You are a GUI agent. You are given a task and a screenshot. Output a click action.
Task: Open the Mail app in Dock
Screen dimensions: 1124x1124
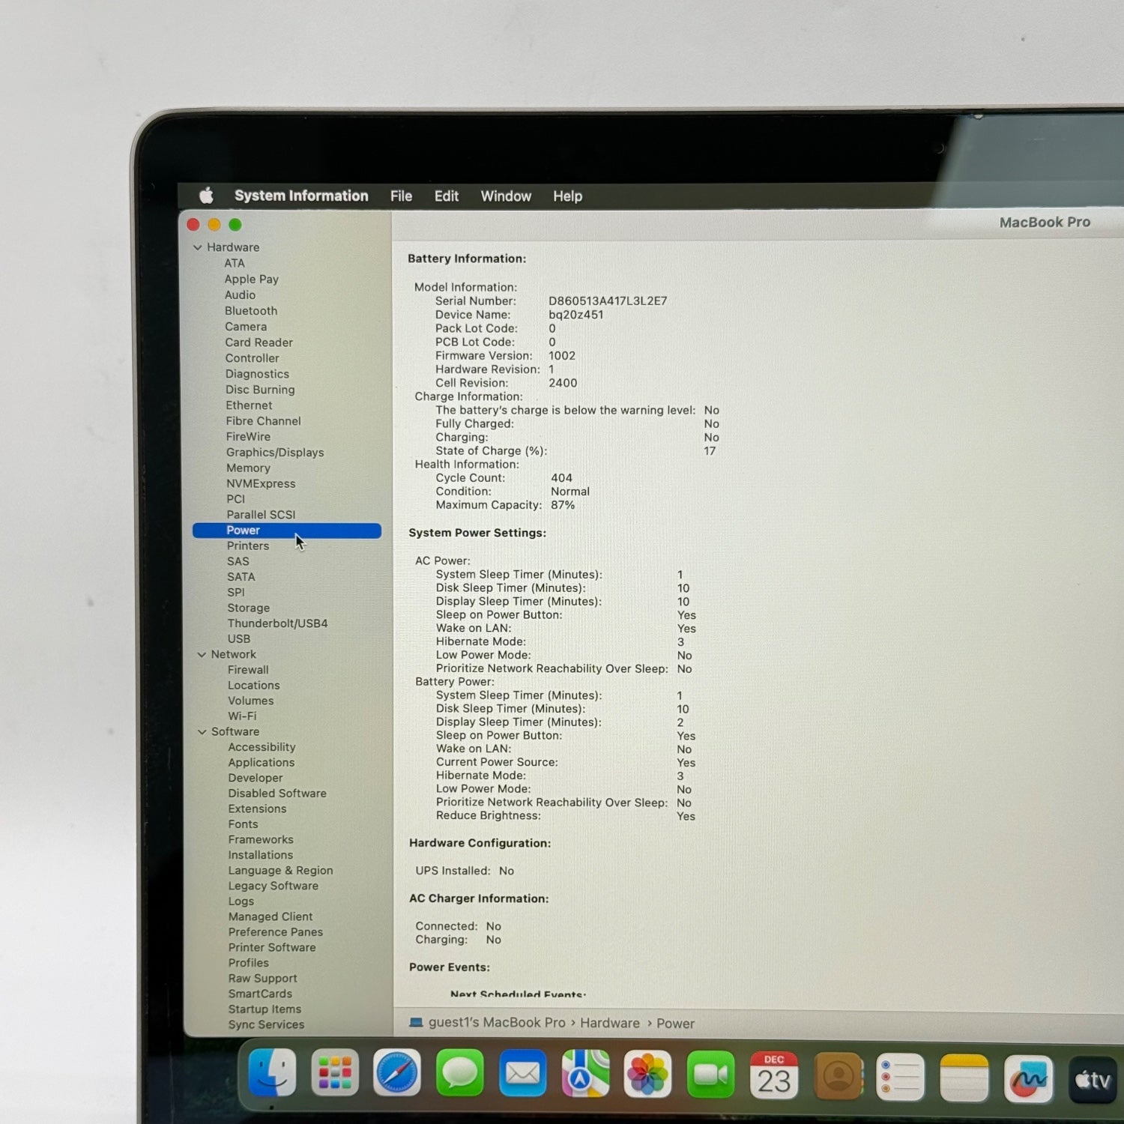click(522, 1075)
